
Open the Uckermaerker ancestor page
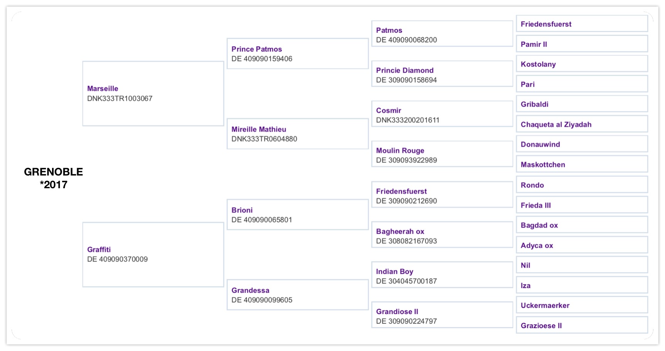[545, 305]
